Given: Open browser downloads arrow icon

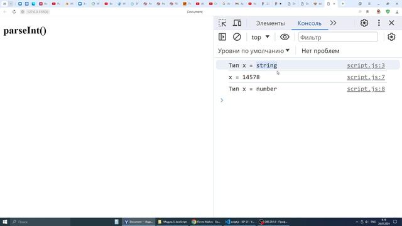Looking at the screenshot, I should [397, 12].
